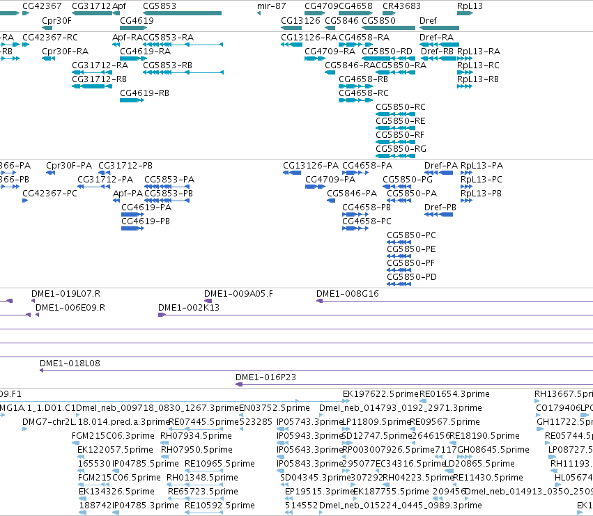
Task: Click BAC clone label DME1-018L08
Action: (70, 363)
